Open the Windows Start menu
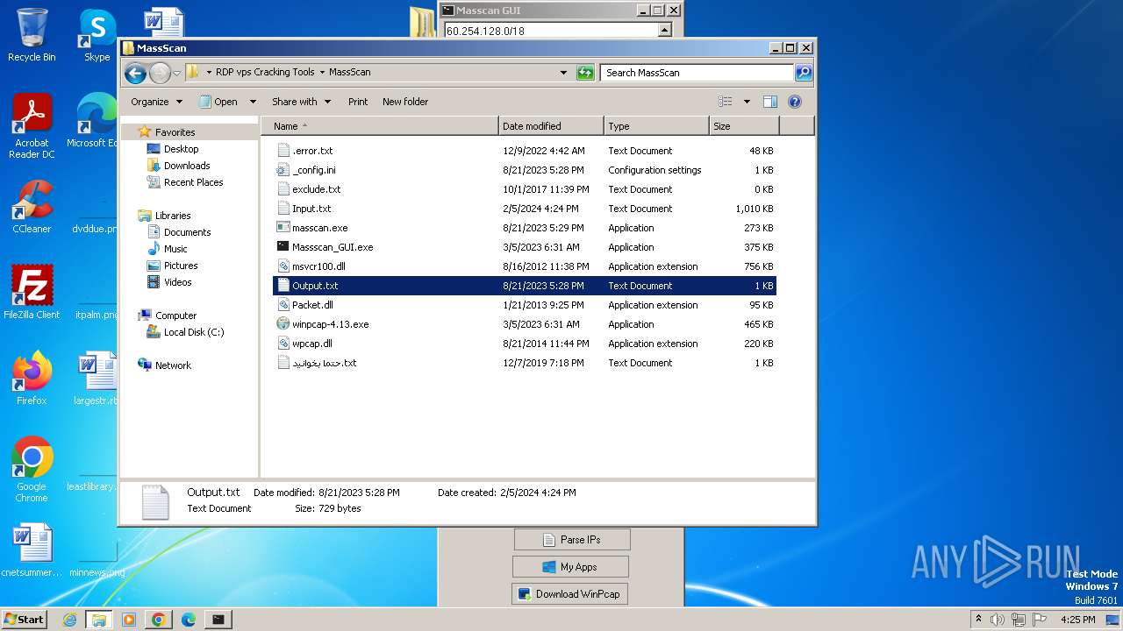The height and width of the screenshot is (631, 1123). [x=25, y=620]
